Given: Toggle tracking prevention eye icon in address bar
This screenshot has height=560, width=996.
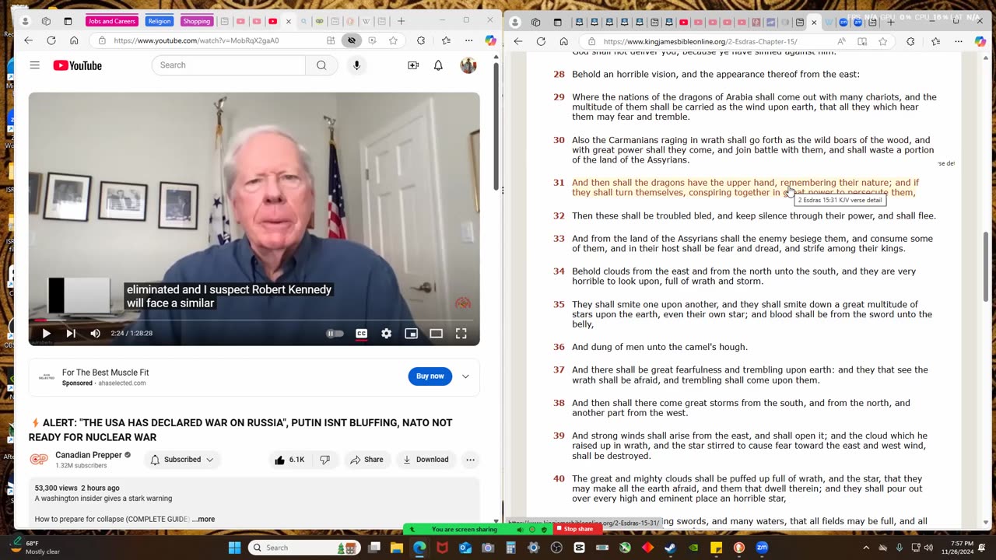Looking at the screenshot, I should (352, 40).
